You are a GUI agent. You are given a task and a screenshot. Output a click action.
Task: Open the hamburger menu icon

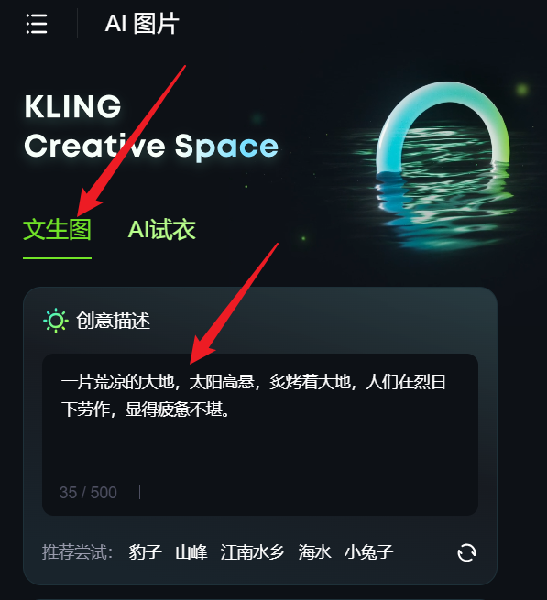(37, 24)
